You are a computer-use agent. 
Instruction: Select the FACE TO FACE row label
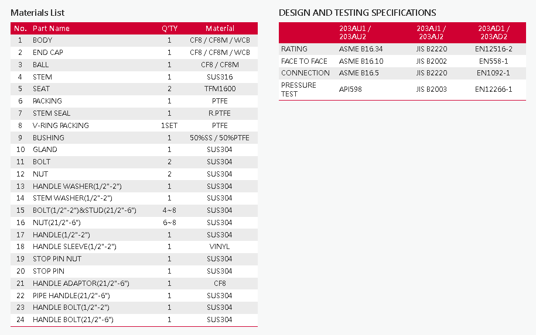[304, 61]
